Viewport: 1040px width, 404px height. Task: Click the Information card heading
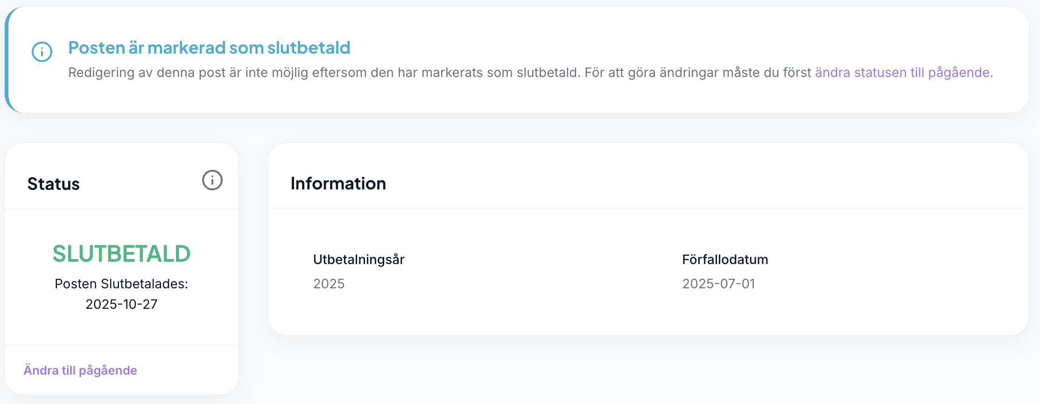click(x=338, y=183)
